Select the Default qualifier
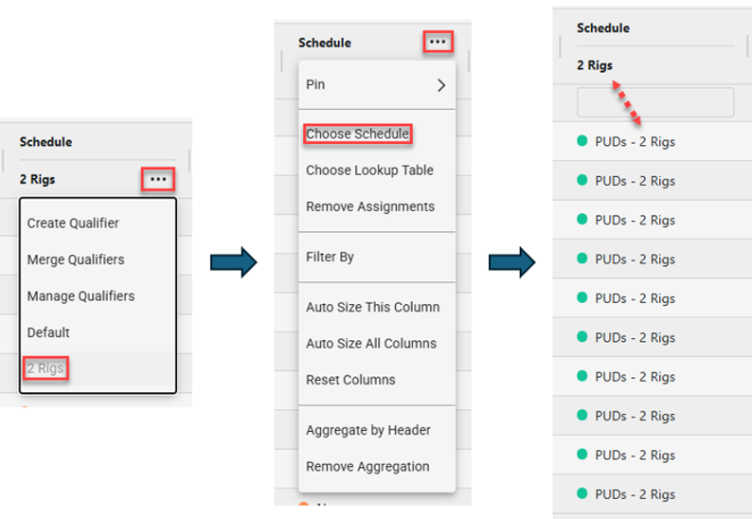Image resolution: width=752 pixels, height=519 pixels. [x=48, y=332]
